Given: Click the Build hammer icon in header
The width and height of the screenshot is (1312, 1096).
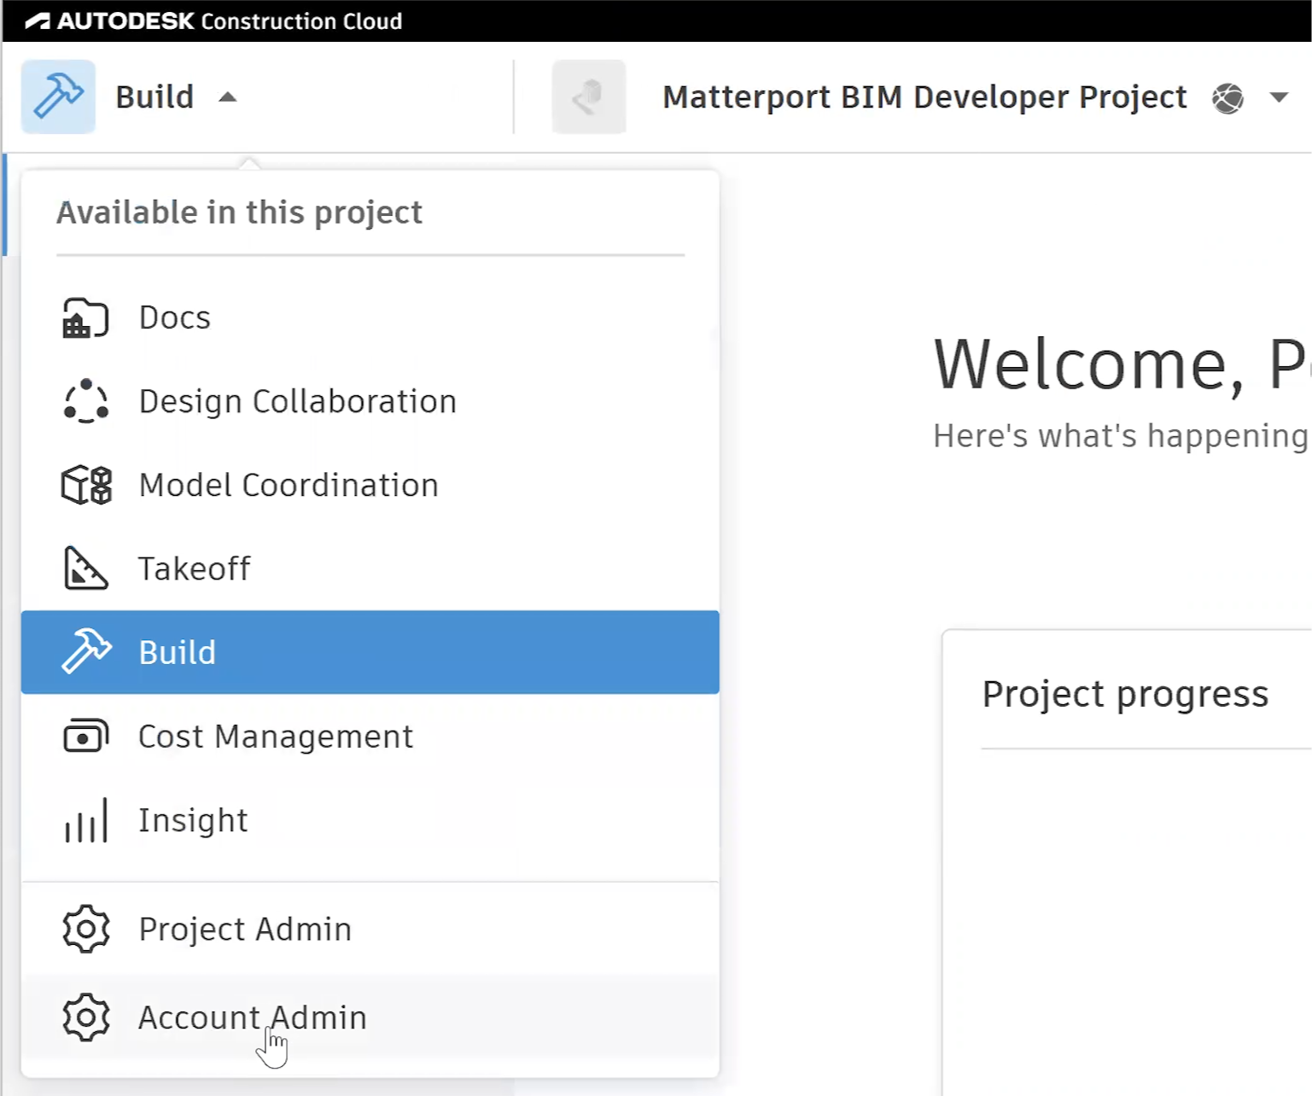Looking at the screenshot, I should coord(58,96).
